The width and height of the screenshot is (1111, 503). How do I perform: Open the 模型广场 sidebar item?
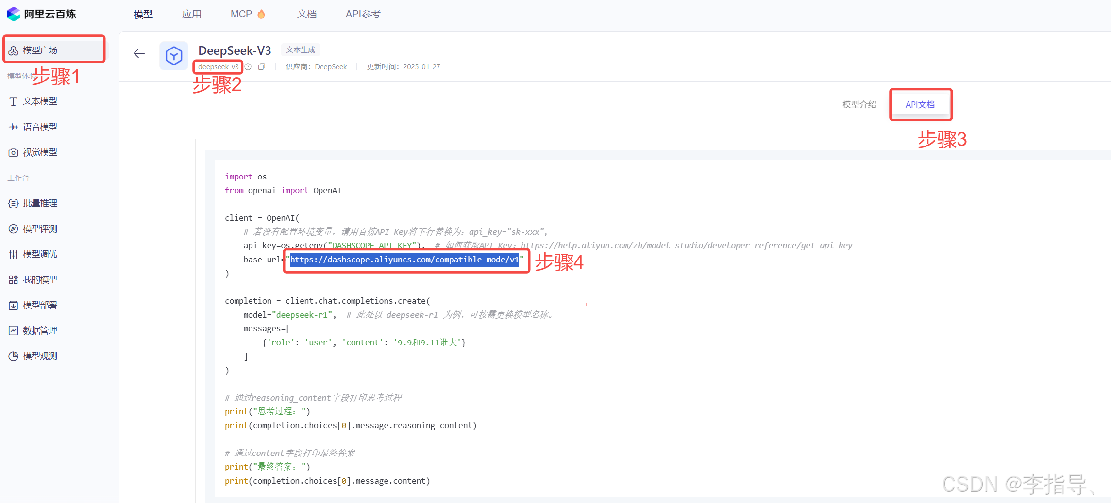tap(54, 50)
